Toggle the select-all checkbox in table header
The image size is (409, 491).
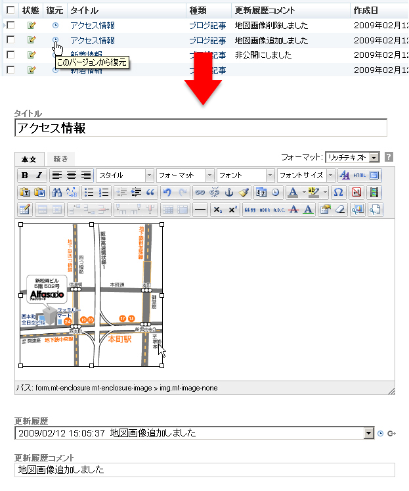tap(11, 10)
